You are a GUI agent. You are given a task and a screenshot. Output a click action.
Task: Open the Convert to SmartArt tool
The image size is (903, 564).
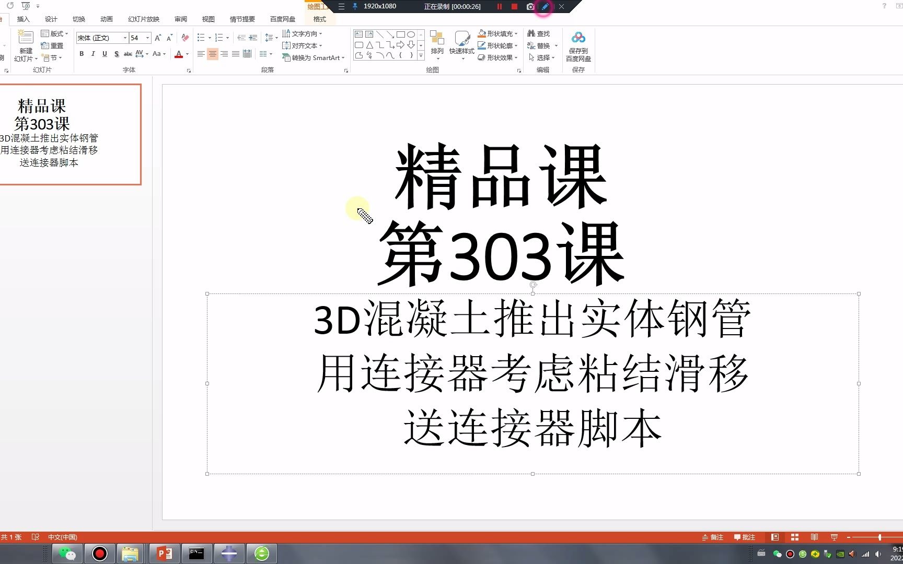[312, 58]
